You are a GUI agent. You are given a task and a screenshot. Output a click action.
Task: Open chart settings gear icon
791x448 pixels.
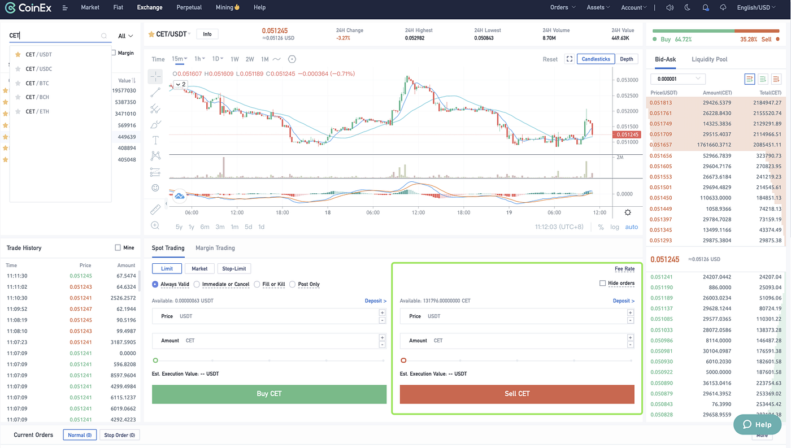(628, 212)
